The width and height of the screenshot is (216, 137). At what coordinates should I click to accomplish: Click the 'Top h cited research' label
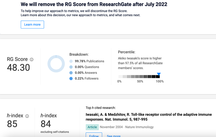tap(101, 108)
